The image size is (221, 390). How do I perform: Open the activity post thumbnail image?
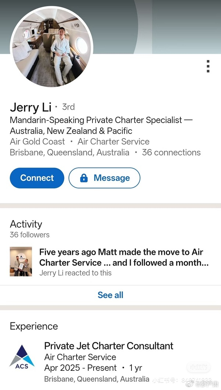[21, 261]
